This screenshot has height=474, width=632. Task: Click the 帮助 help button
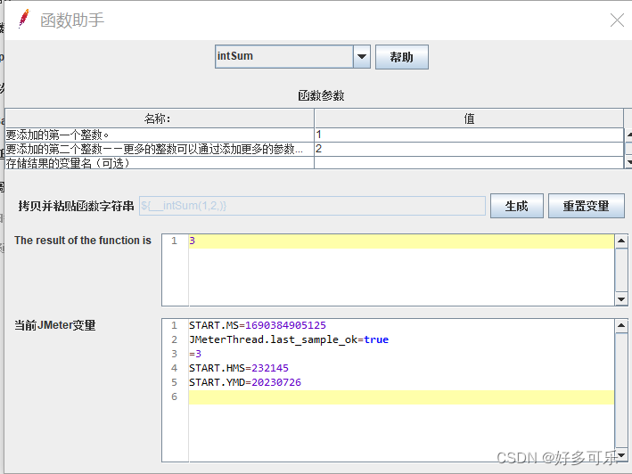401,57
